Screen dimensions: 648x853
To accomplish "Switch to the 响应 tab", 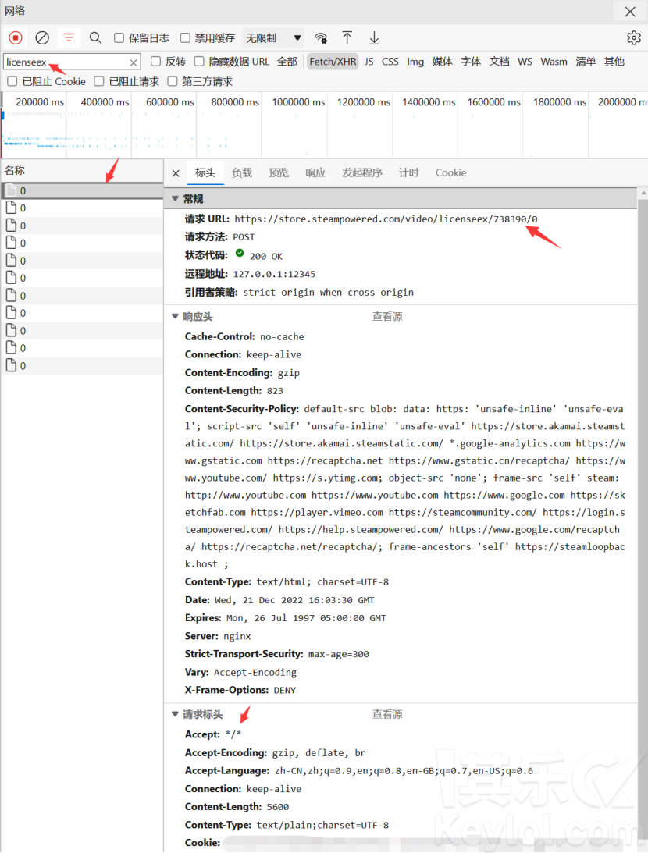I will [315, 173].
